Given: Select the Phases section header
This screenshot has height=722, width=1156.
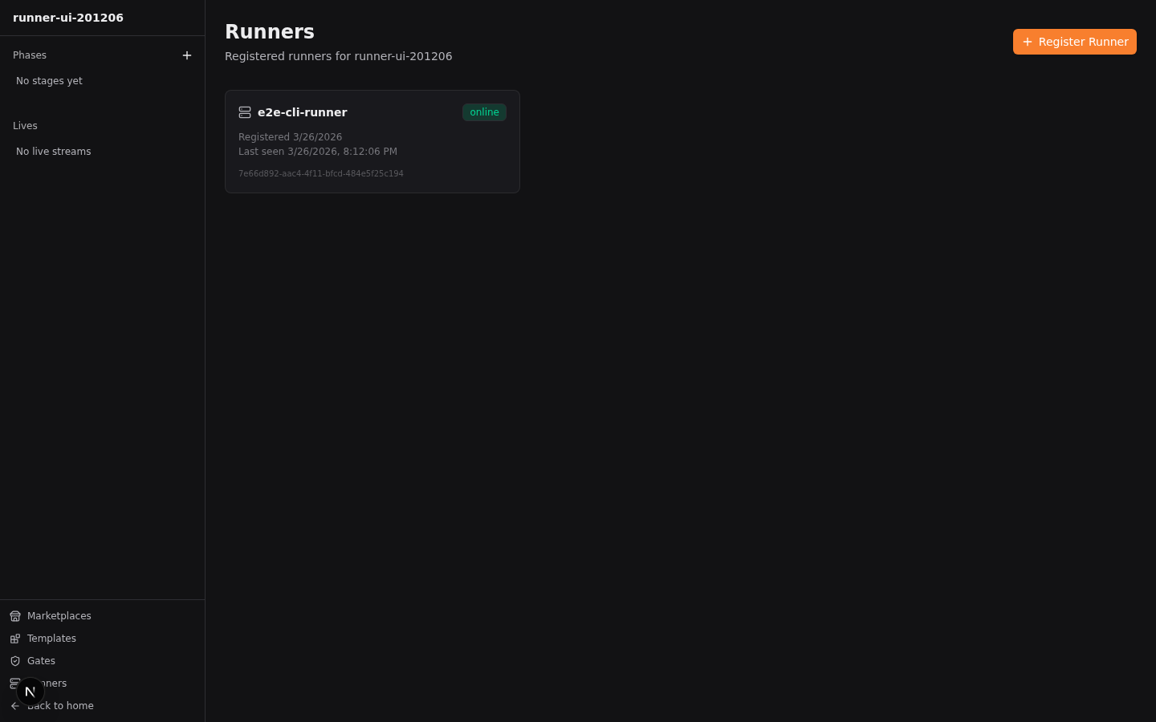Looking at the screenshot, I should tap(30, 55).
